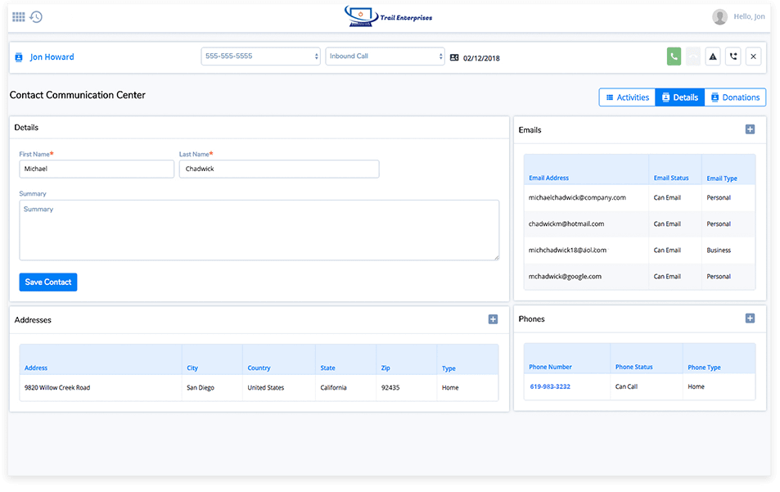
Task: Select the Details tab
Action: click(x=680, y=97)
